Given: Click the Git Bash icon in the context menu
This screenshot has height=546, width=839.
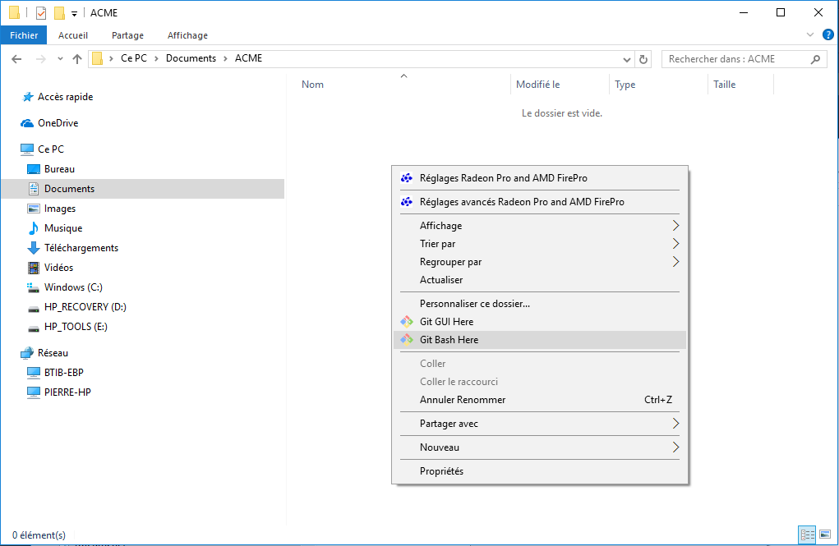Looking at the screenshot, I should (x=407, y=339).
